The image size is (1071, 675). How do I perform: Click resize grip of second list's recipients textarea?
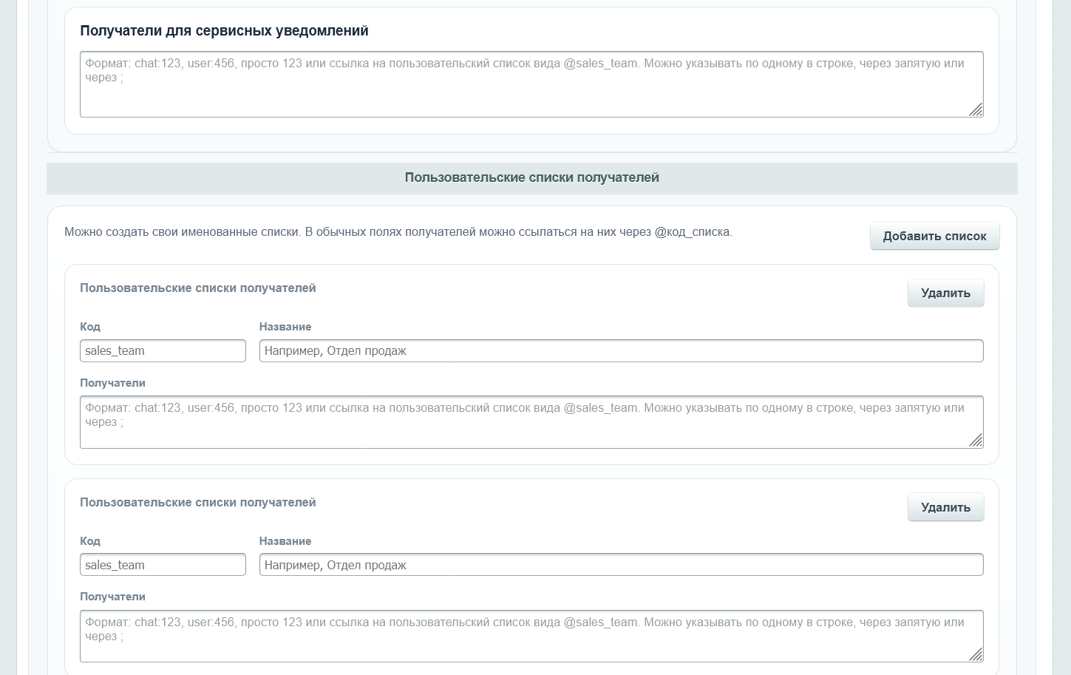tap(976, 654)
